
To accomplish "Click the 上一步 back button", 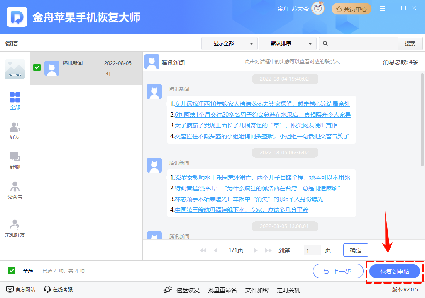I will 338,271.
